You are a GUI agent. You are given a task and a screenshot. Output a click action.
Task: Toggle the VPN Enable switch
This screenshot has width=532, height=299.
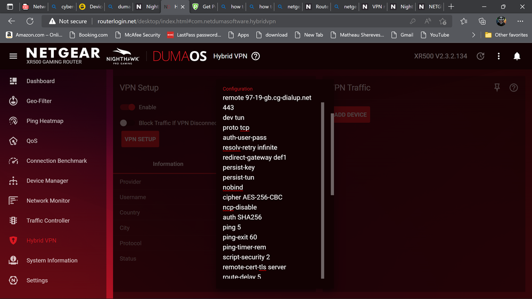click(x=128, y=107)
